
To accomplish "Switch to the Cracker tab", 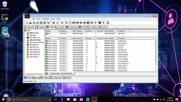I will click(x=61, y=27).
